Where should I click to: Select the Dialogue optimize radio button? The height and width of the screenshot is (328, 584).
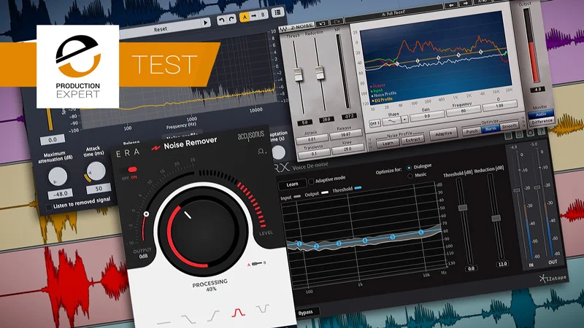409,168
